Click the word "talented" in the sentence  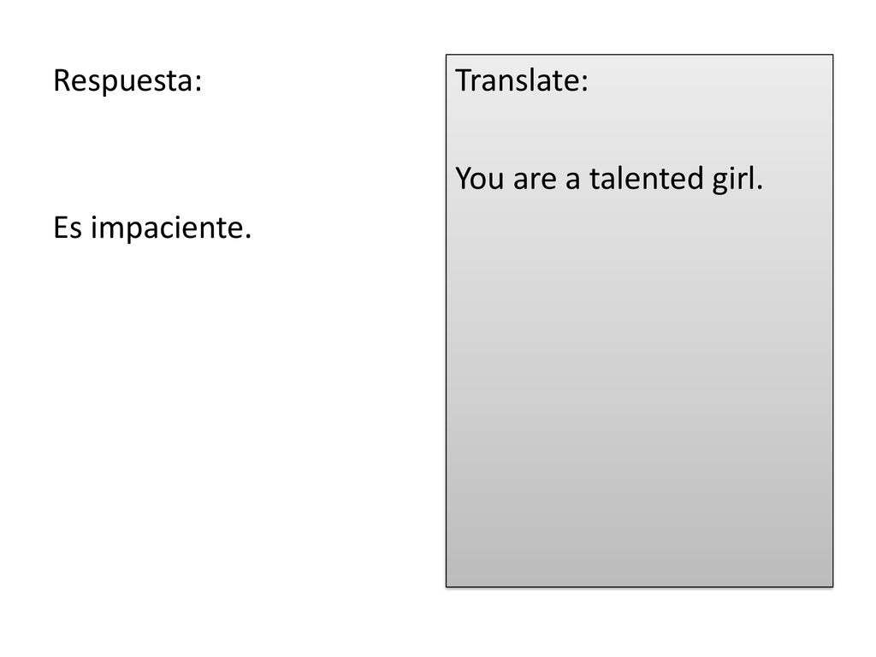[x=647, y=178]
